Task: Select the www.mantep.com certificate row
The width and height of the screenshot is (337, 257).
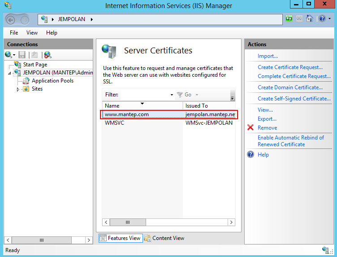Action: tap(168, 114)
